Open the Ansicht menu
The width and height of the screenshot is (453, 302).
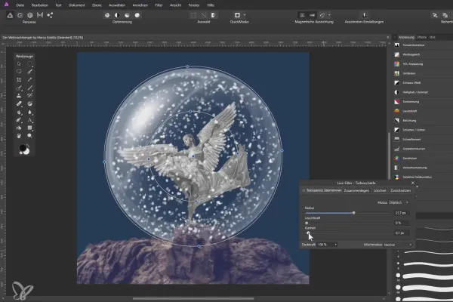pos(175,5)
